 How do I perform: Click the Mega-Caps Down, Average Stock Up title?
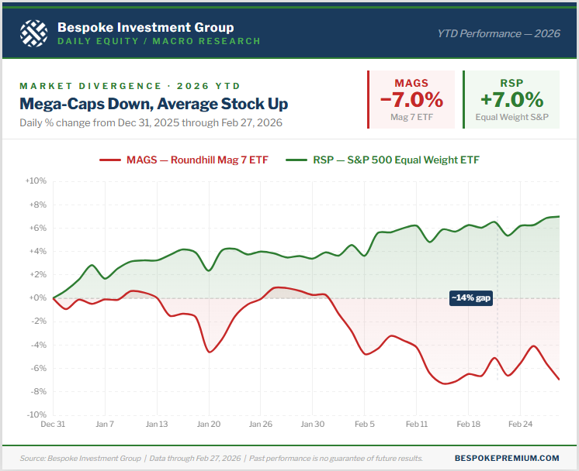coord(154,103)
